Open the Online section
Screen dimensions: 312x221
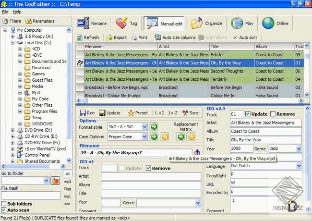point(275,23)
